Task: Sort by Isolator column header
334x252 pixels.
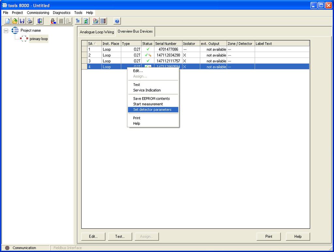Action: tap(191, 43)
